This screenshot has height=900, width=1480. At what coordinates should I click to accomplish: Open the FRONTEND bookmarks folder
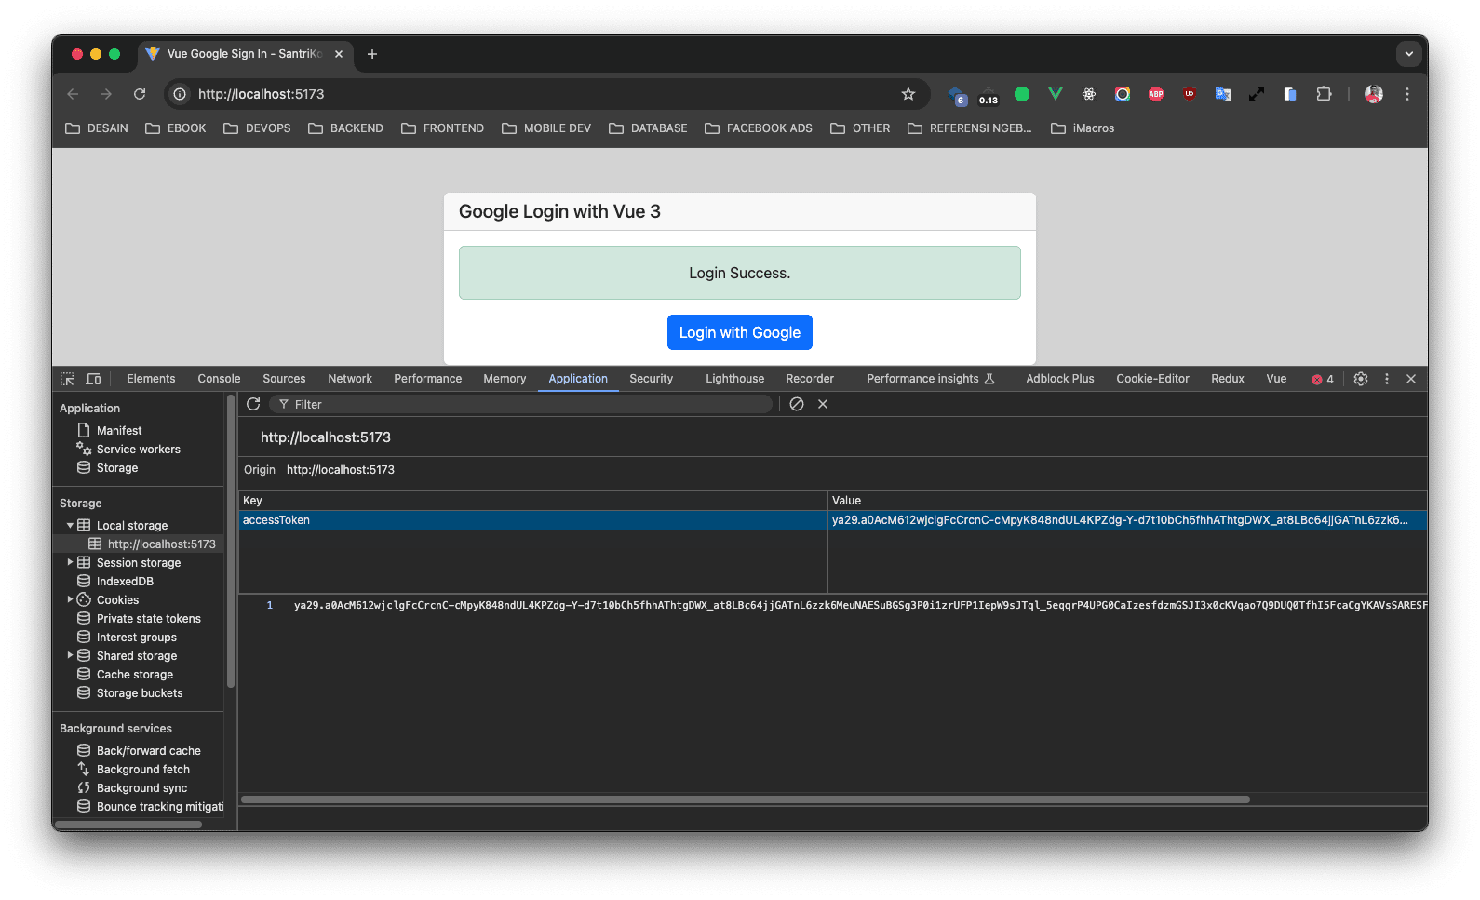pyautogui.click(x=442, y=128)
